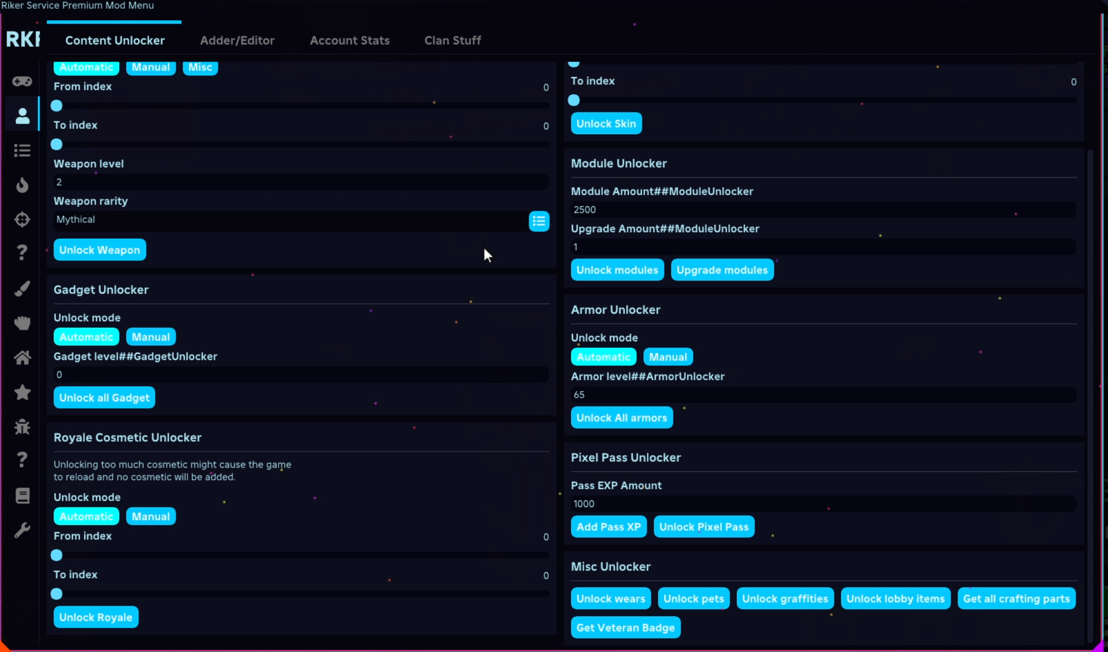Viewport: 1108px width, 652px height.
Task: Click the Unlock Weapon button
Action: click(99, 250)
